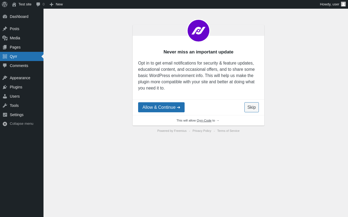The image size is (348, 217).
Task: Open the user avatar icon
Action: (343, 4)
